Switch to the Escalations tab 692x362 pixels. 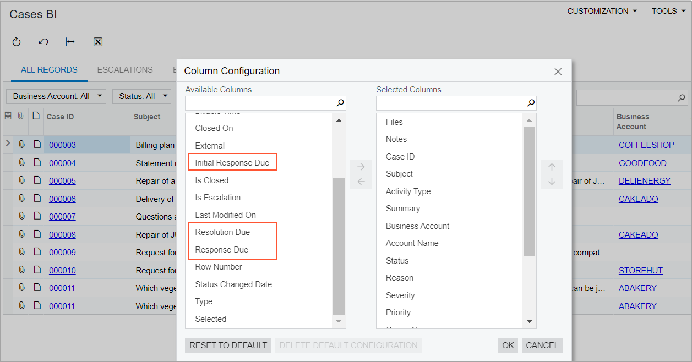point(125,70)
